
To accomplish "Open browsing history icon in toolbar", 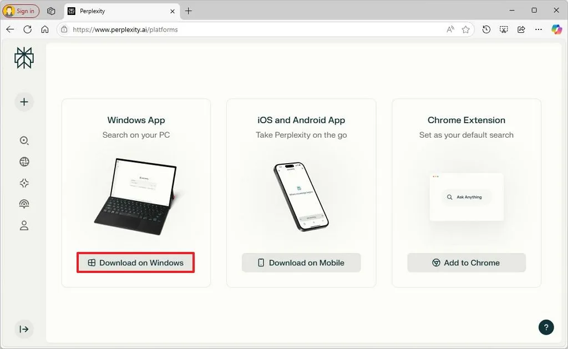I will pos(486,29).
